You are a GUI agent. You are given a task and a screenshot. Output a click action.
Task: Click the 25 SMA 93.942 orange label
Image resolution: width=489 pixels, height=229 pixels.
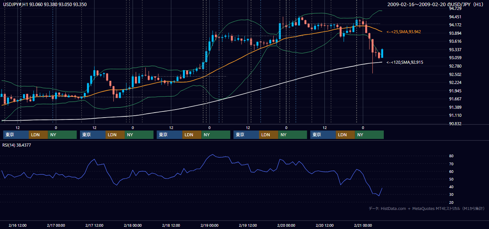404,32
